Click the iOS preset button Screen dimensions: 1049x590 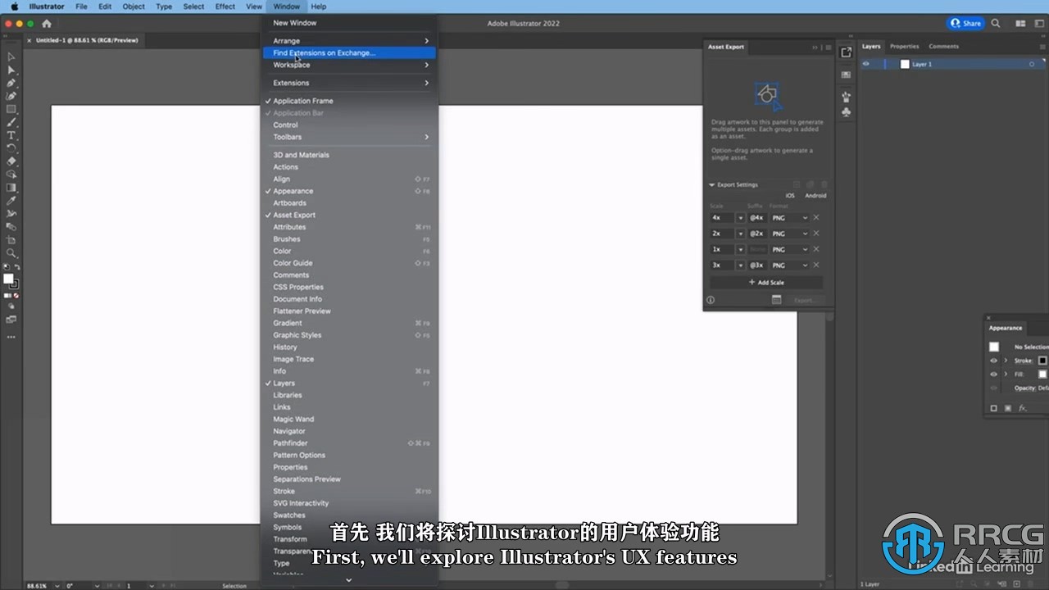pyautogui.click(x=790, y=196)
